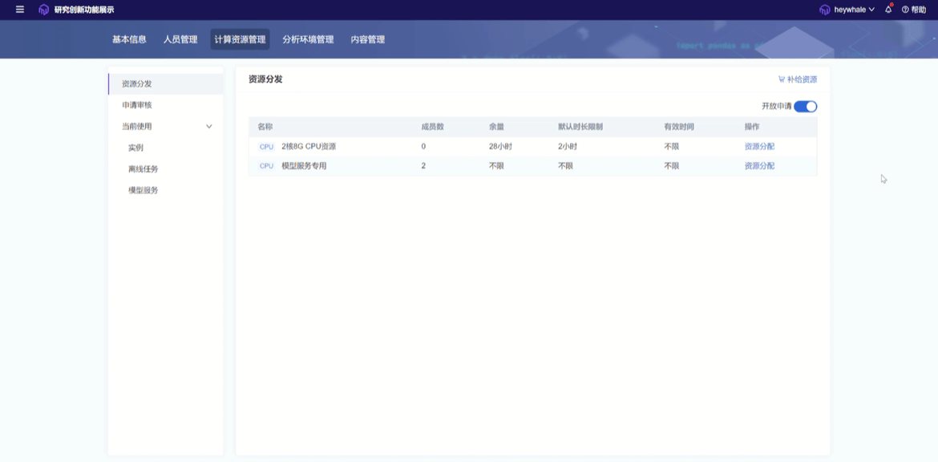Click the heywhale avatar icon
The image size is (938, 462).
[825, 10]
